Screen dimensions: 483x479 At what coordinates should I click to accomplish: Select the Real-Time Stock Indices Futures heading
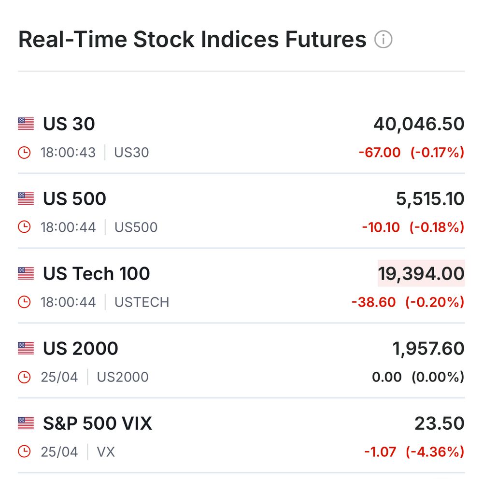tap(193, 40)
